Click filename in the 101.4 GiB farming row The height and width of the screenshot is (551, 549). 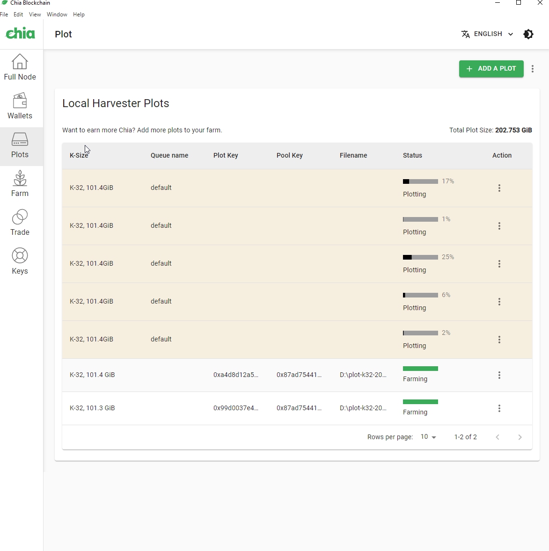click(x=363, y=375)
